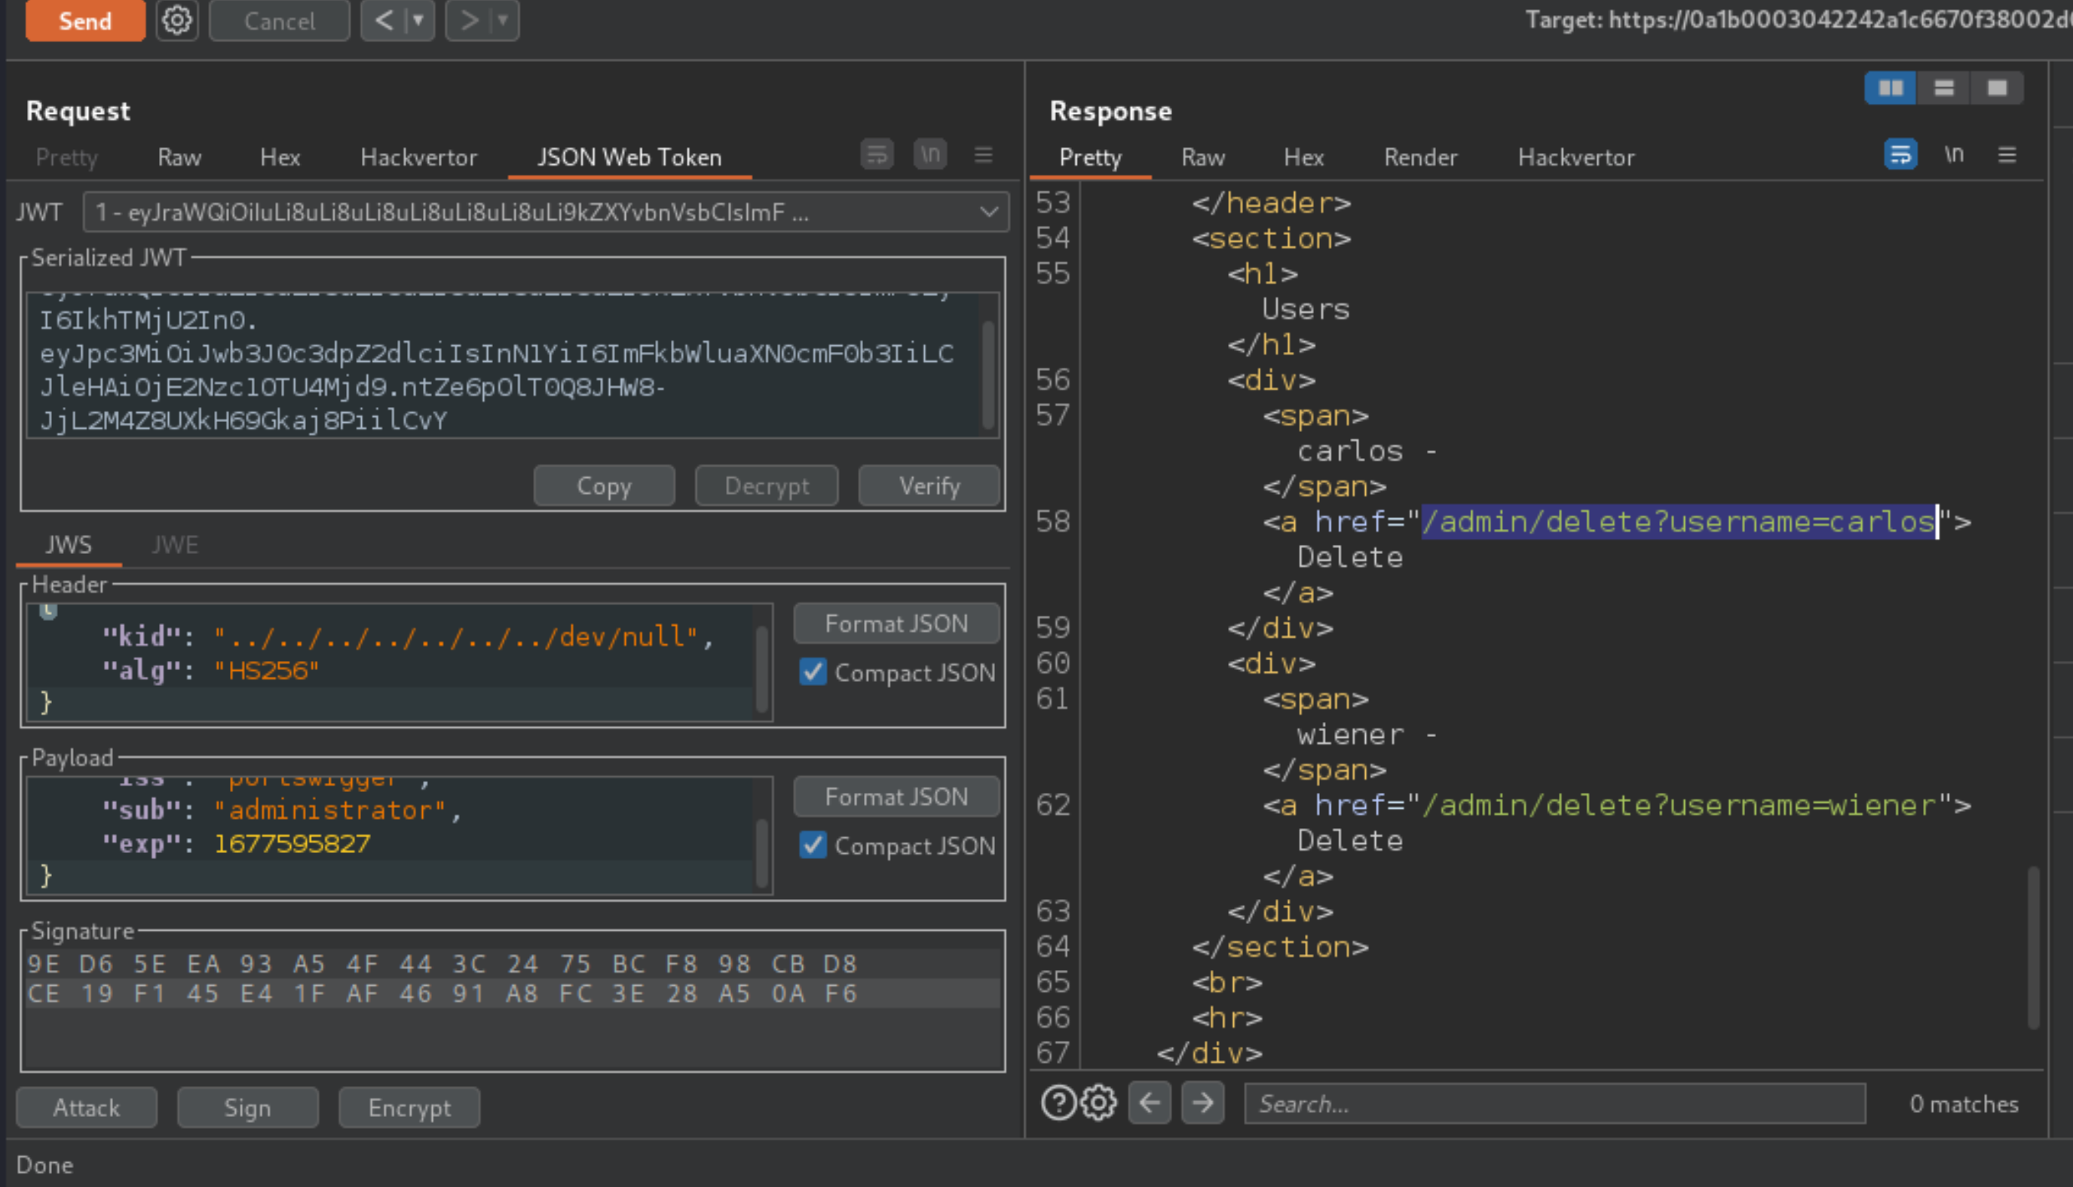This screenshot has height=1187, width=2073.
Task: Click the Cancel button
Action: [x=280, y=20]
